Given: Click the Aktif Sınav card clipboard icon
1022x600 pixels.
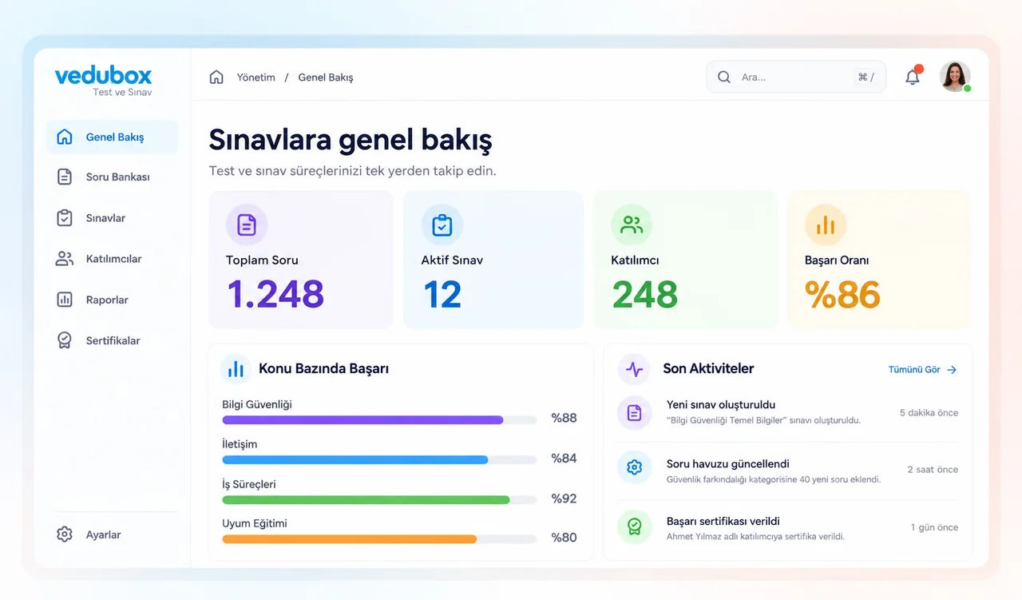Looking at the screenshot, I should click(x=442, y=225).
